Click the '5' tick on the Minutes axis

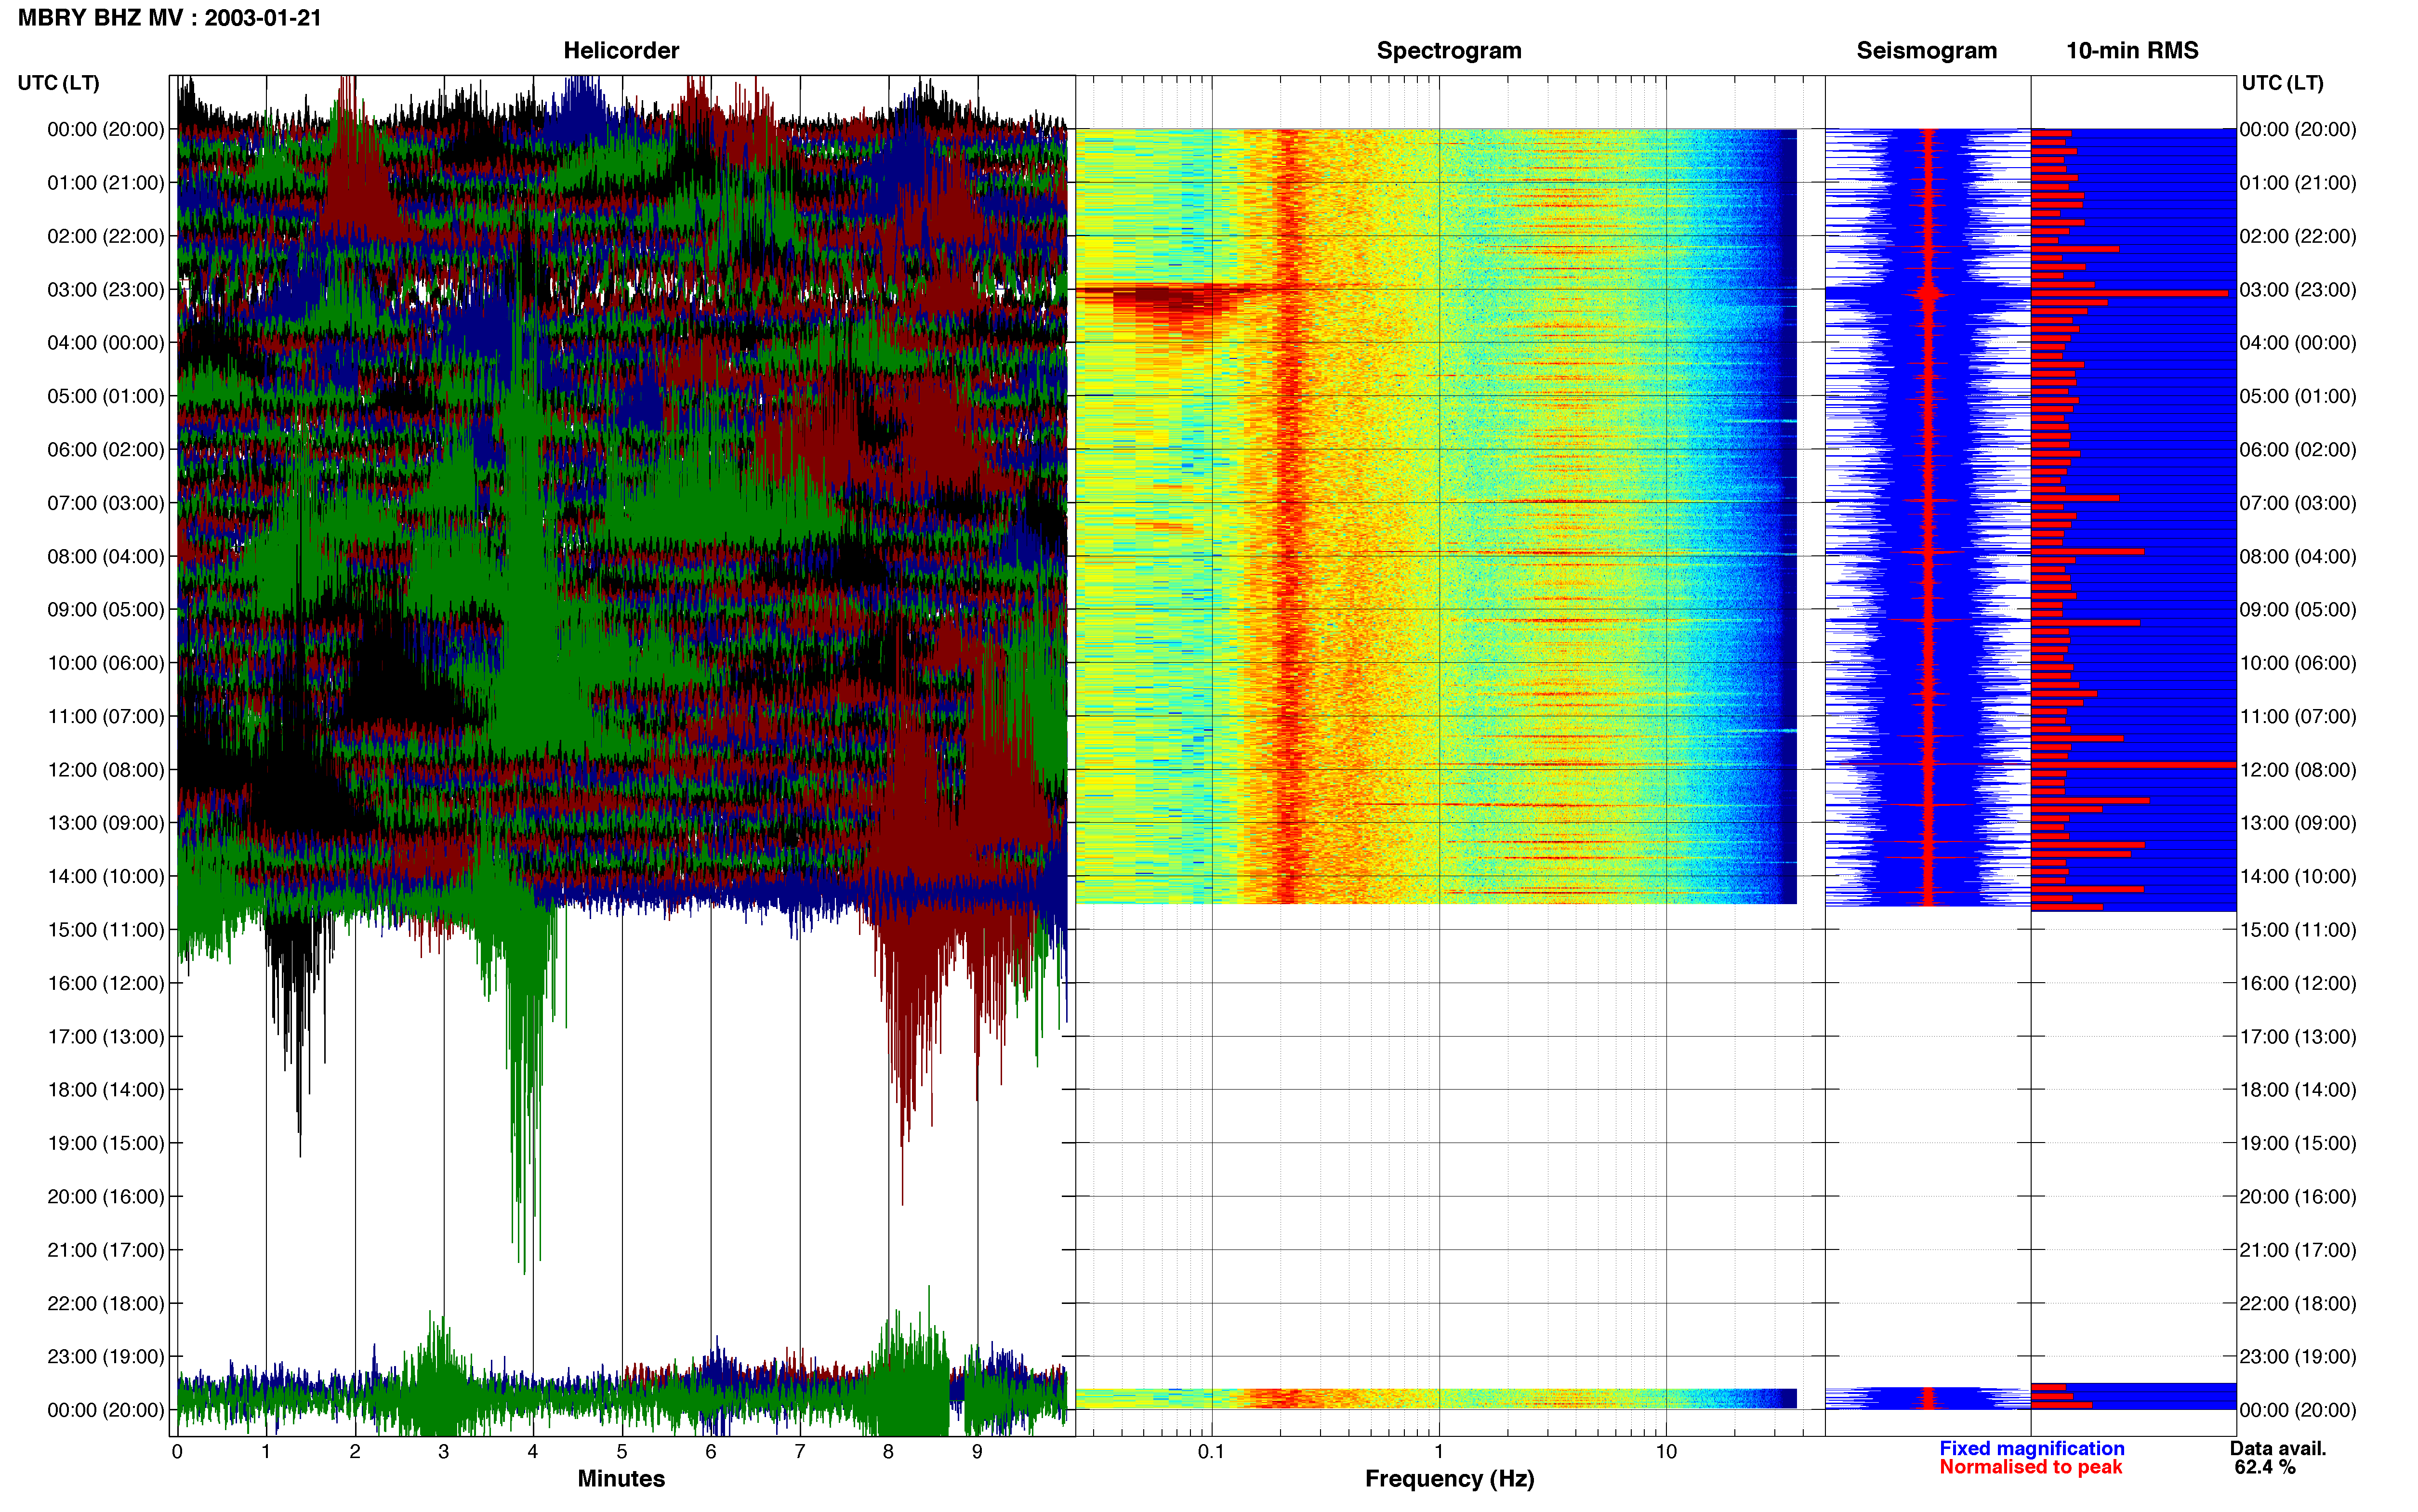(x=622, y=1451)
